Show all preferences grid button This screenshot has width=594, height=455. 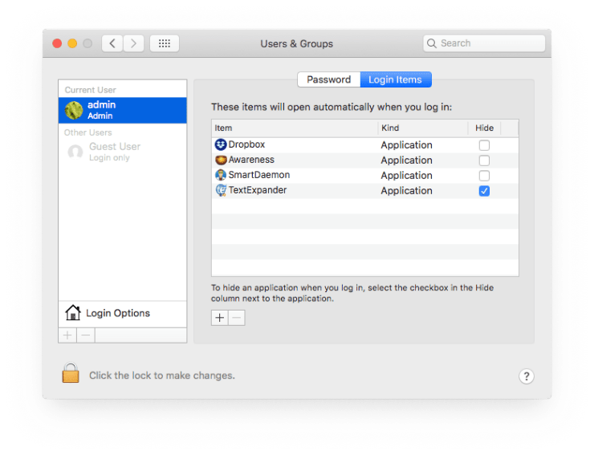[165, 43]
